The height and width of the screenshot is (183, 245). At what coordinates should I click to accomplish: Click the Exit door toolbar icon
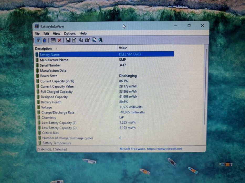point(101,40)
